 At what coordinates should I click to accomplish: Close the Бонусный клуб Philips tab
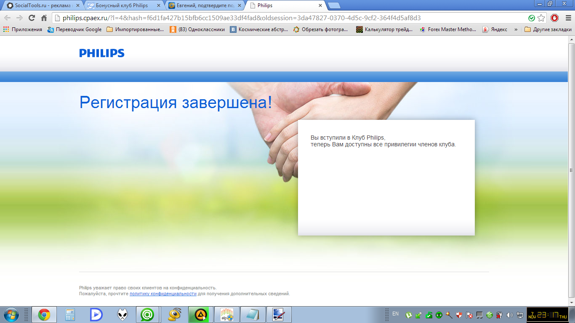click(158, 5)
